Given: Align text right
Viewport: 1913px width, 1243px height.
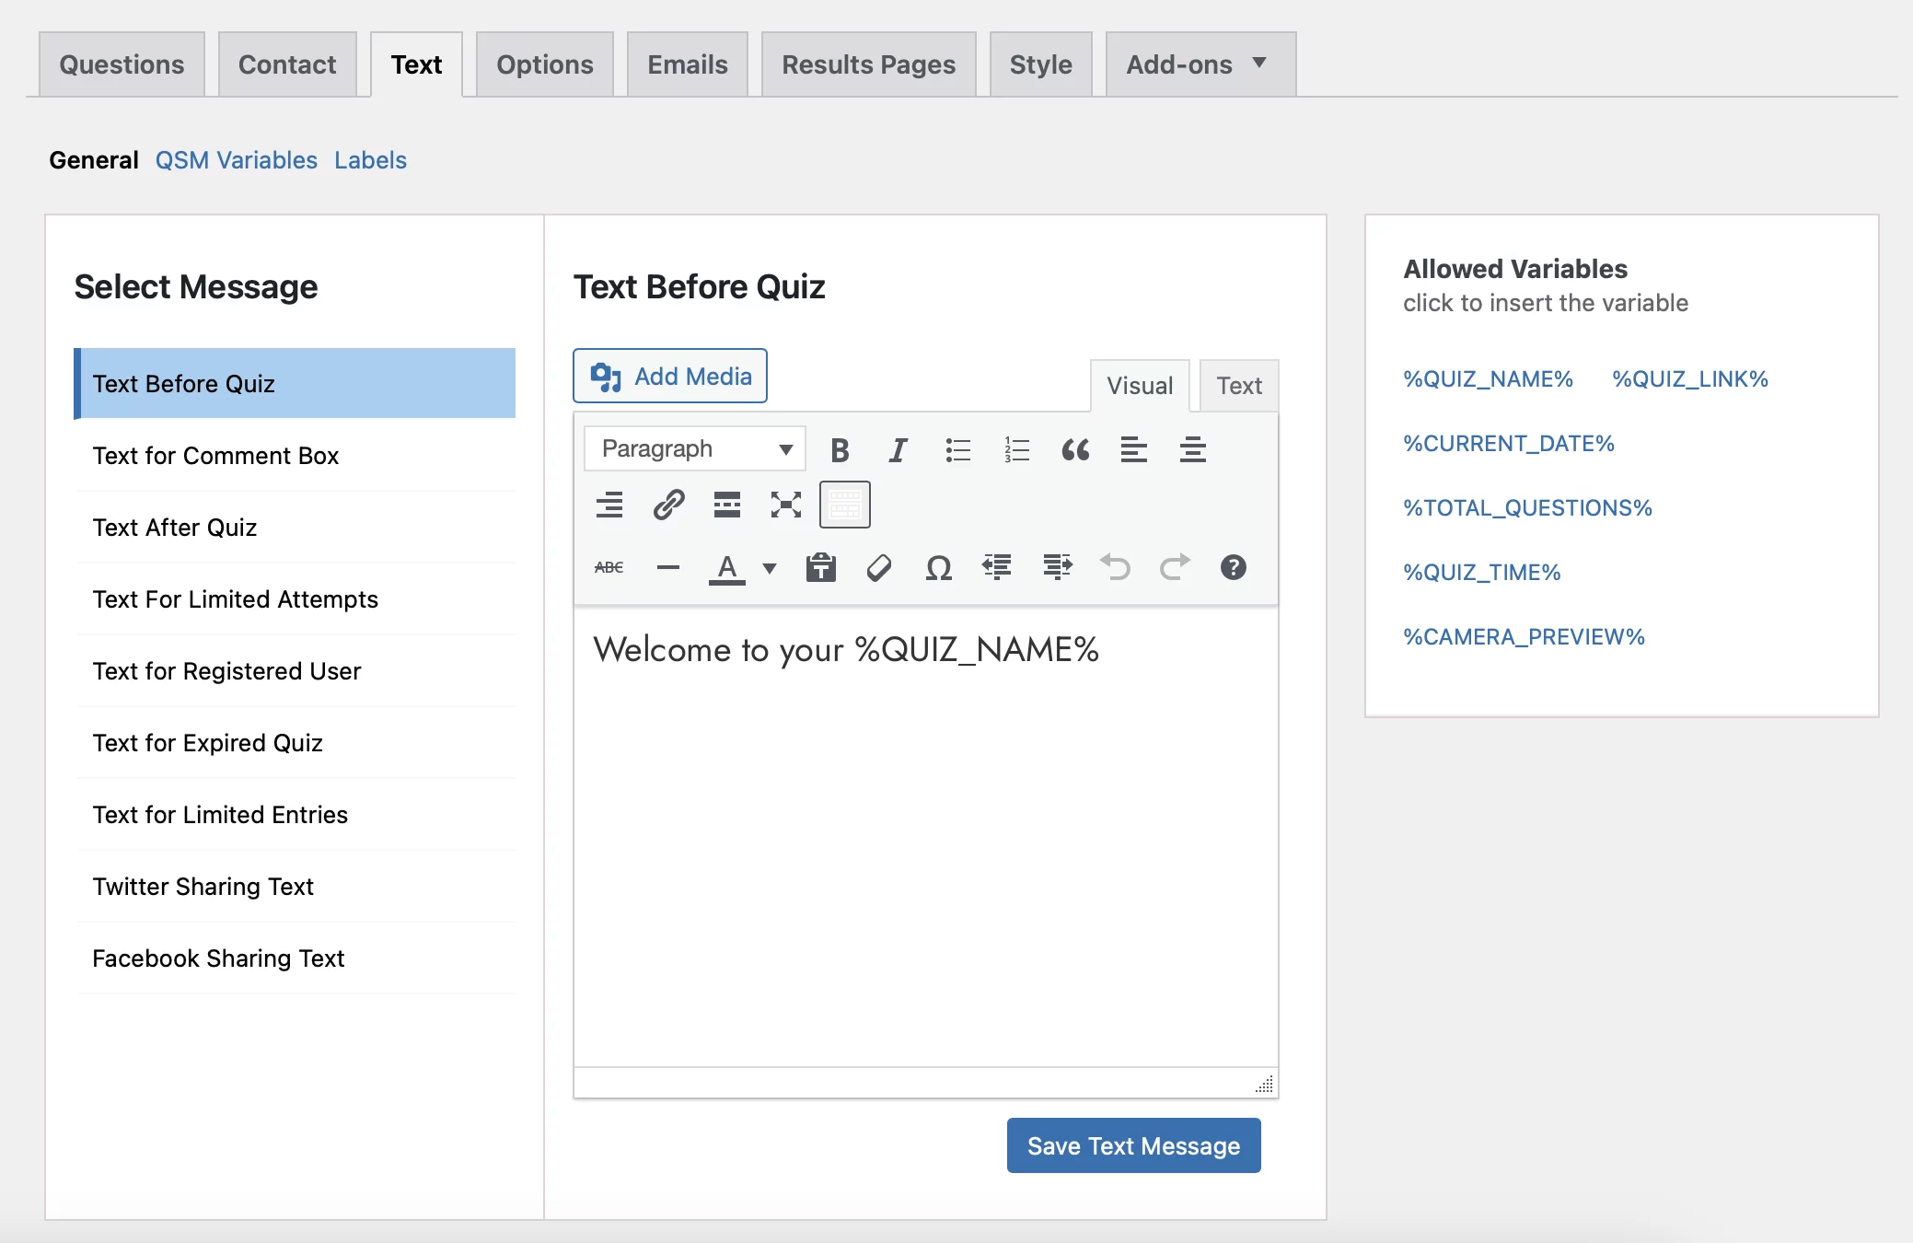Looking at the screenshot, I should pos(609,505).
